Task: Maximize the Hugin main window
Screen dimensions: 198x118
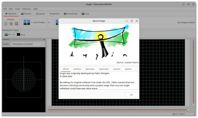Action: [x=188, y=4]
